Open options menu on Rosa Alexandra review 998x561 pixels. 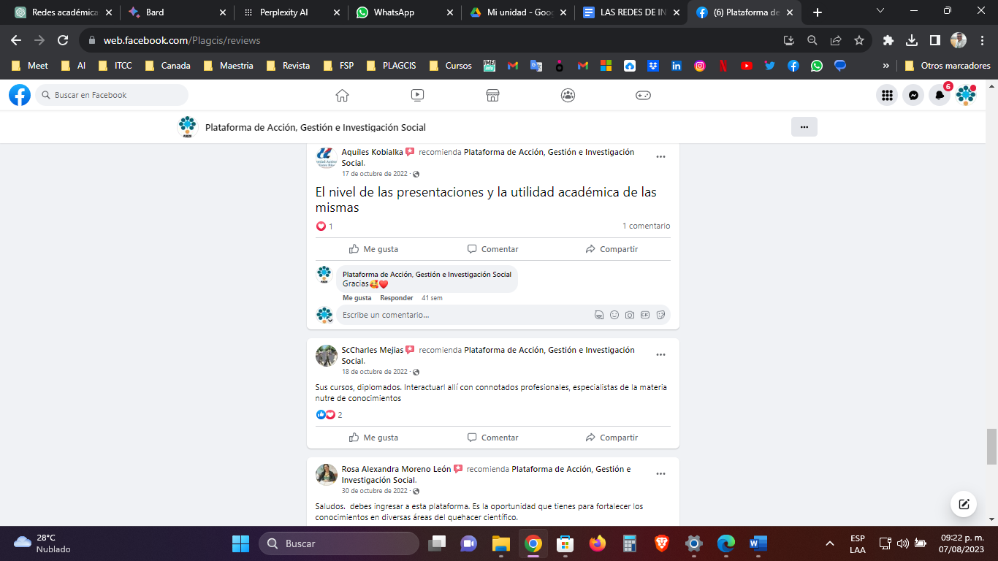660,474
